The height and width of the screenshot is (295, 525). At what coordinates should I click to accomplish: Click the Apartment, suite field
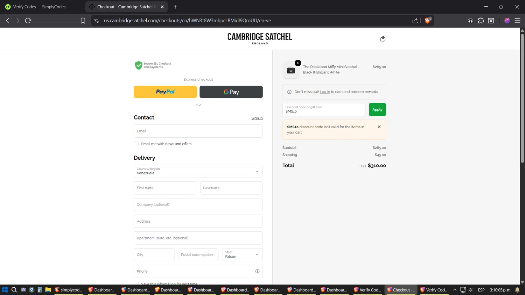pyautogui.click(x=198, y=238)
